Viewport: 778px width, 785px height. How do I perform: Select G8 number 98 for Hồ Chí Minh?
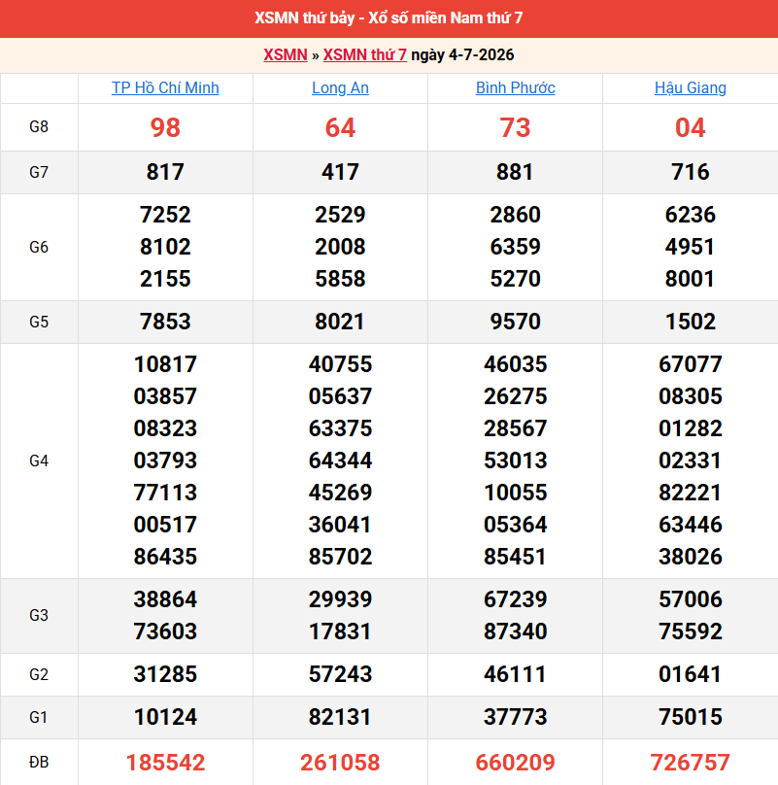click(165, 127)
